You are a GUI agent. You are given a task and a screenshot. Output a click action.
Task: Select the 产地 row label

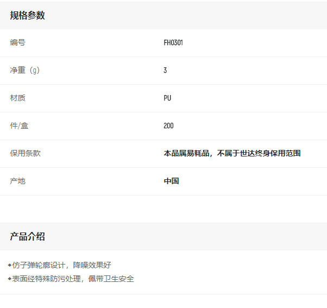(x=17, y=181)
